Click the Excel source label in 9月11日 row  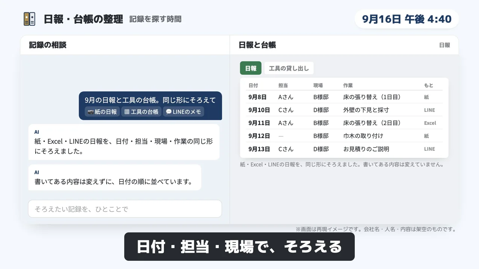[x=430, y=123]
